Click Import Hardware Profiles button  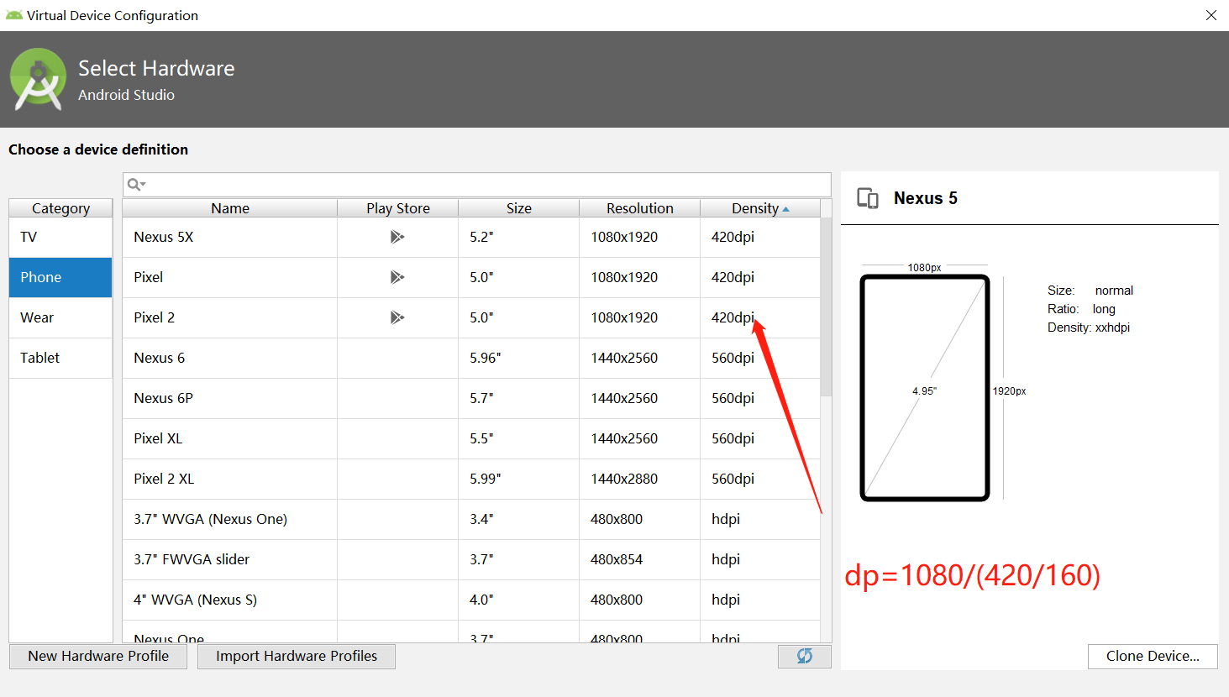[297, 656]
